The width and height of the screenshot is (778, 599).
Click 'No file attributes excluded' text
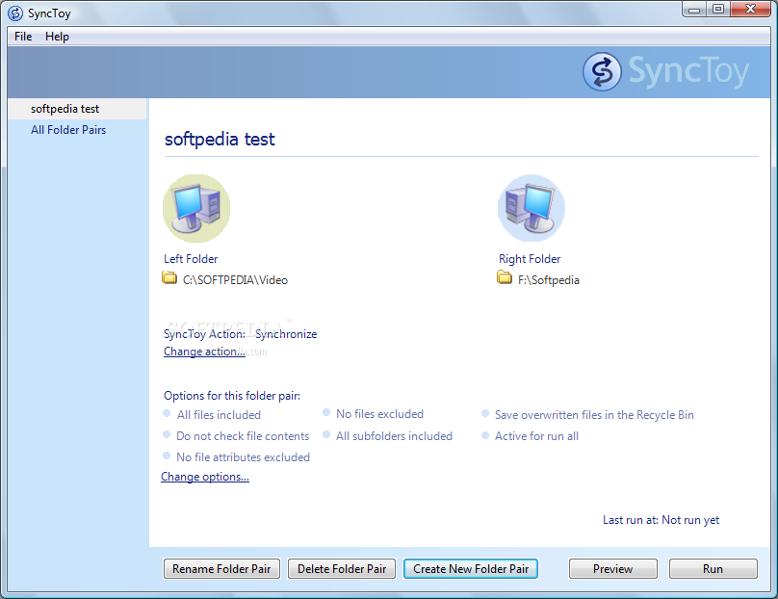tap(243, 457)
